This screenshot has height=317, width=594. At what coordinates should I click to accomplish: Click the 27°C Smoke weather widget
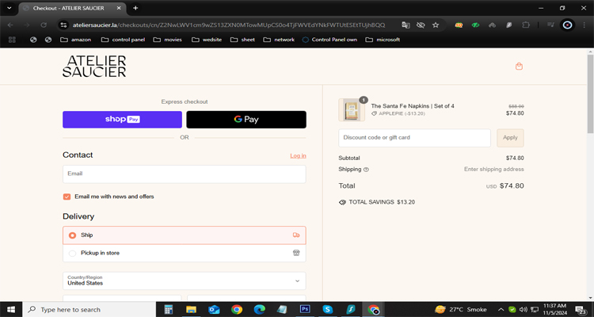[x=461, y=309]
